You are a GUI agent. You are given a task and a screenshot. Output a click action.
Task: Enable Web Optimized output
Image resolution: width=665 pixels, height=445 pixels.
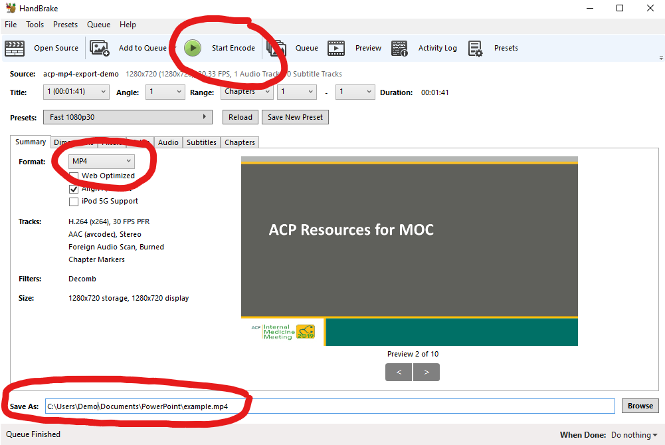(74, 176)
